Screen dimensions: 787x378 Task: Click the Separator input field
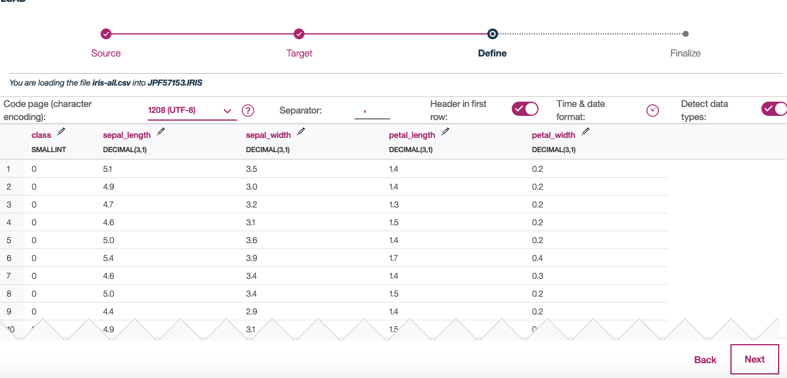372,111
